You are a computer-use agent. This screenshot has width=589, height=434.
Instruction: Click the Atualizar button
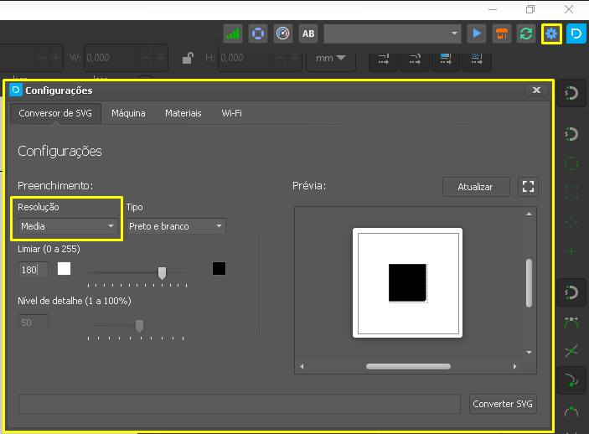click(x=476, y=187)
